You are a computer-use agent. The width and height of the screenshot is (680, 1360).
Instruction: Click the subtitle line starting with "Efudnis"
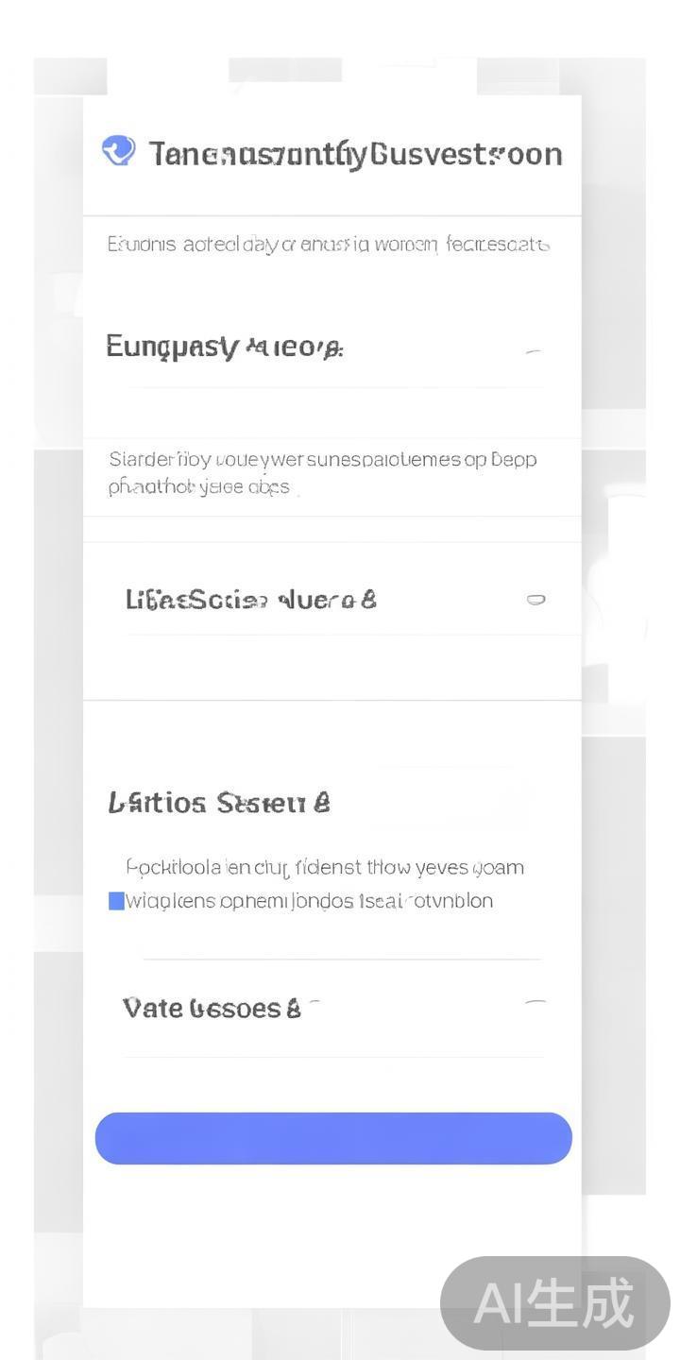coord(328,245)
